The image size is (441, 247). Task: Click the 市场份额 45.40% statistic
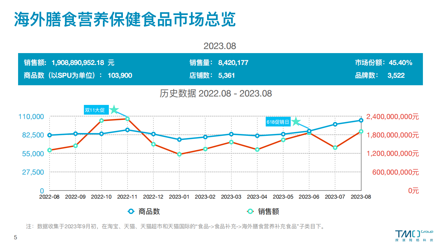coord(384,63)
